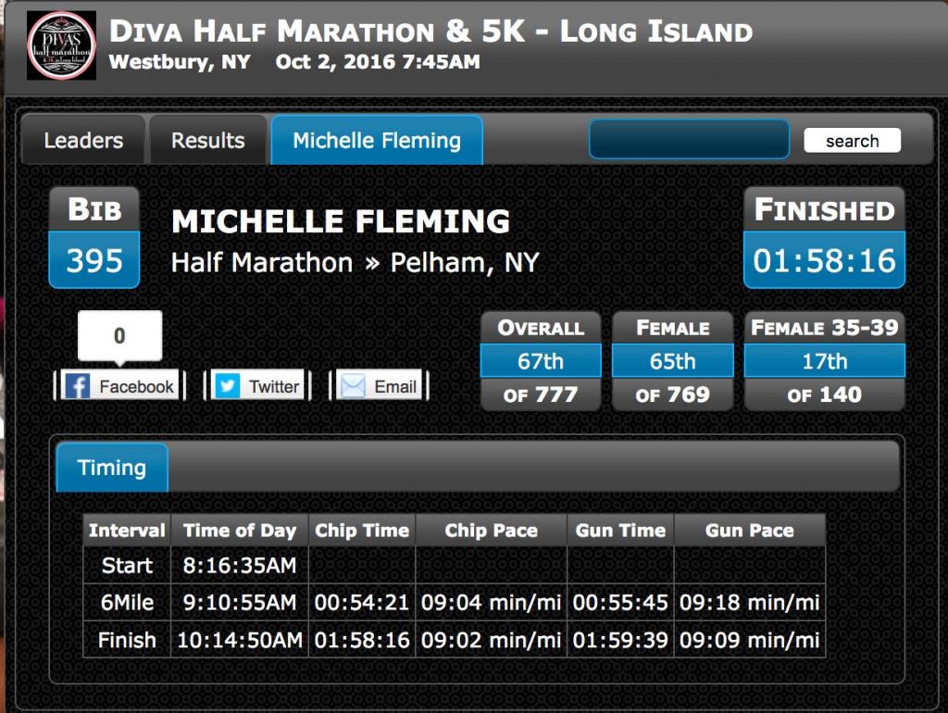Viewport: 948px width, 713px height.
Task: Open the Leaders tab
Action: click(83, 141)
